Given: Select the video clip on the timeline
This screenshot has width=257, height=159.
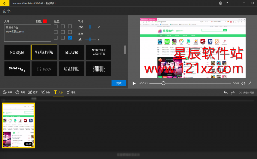Looking at the screenshot, I should pyautogui.click(x=18, y=126).
